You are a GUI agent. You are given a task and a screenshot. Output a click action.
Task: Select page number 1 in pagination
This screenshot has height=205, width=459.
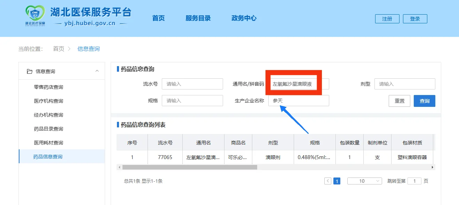(337, 181)
